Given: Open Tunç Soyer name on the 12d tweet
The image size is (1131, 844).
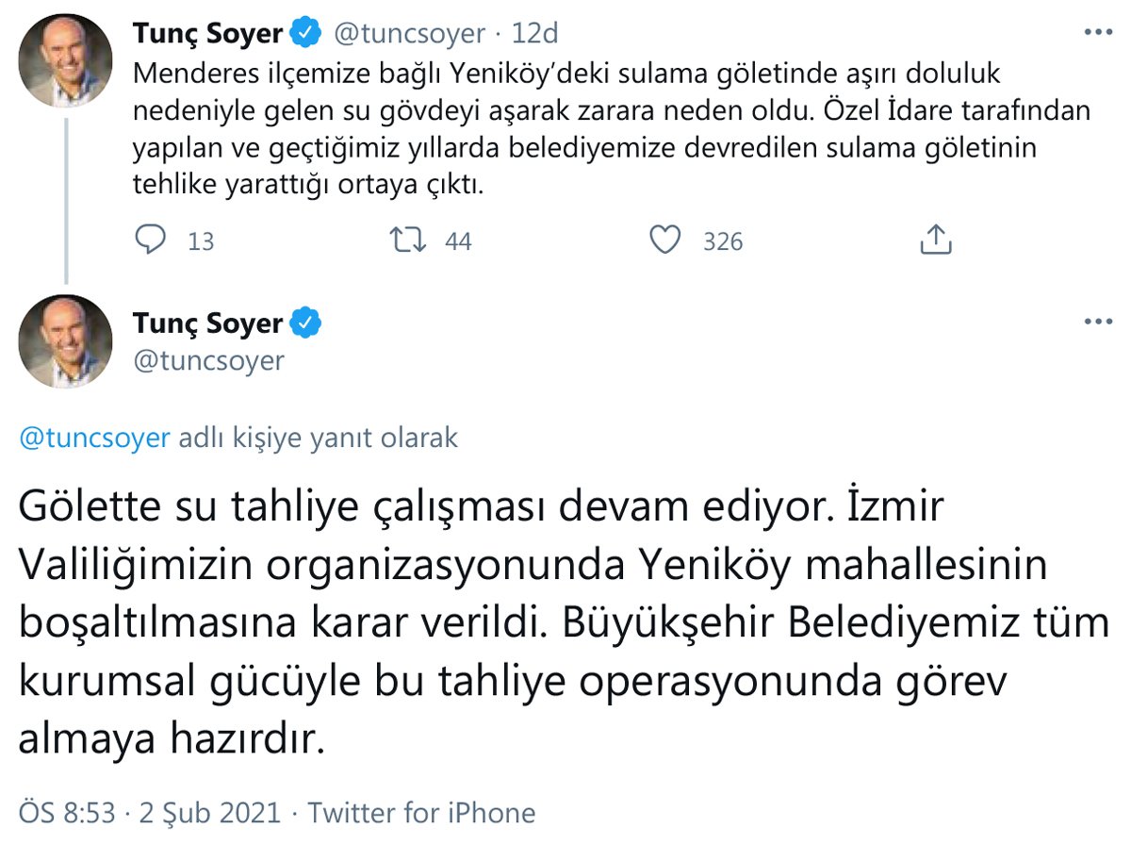Looking at the screenshot, I should point(207,34).
